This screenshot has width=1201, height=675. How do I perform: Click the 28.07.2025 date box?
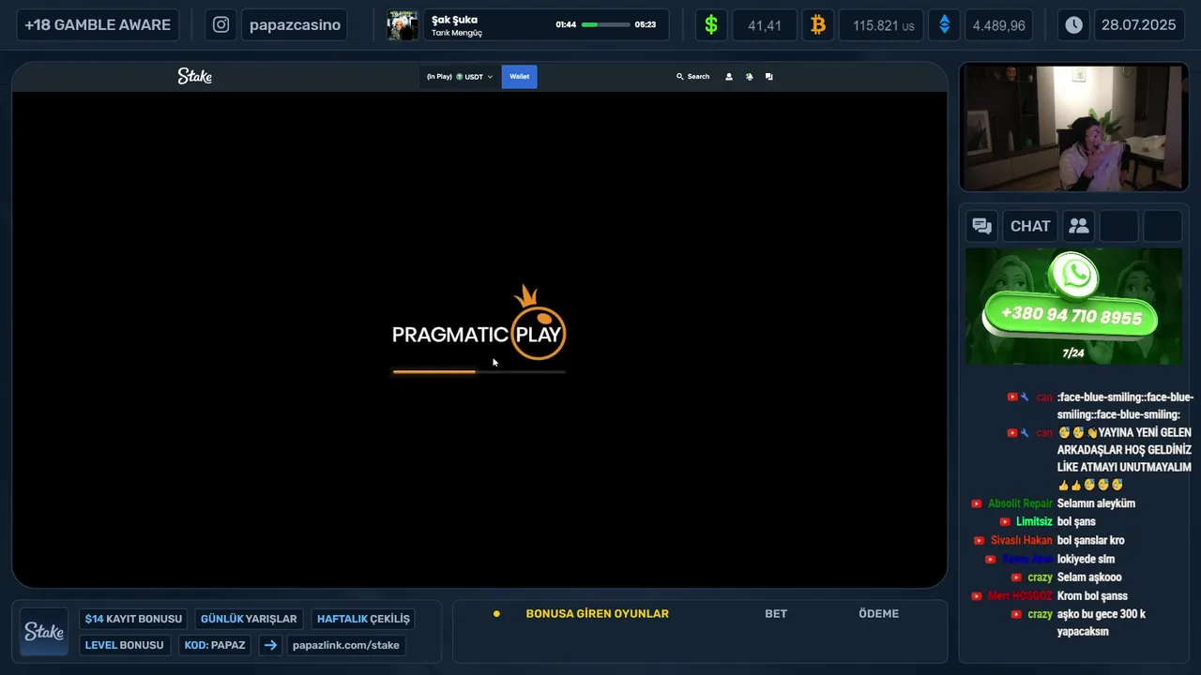[x=1139, y=25]
